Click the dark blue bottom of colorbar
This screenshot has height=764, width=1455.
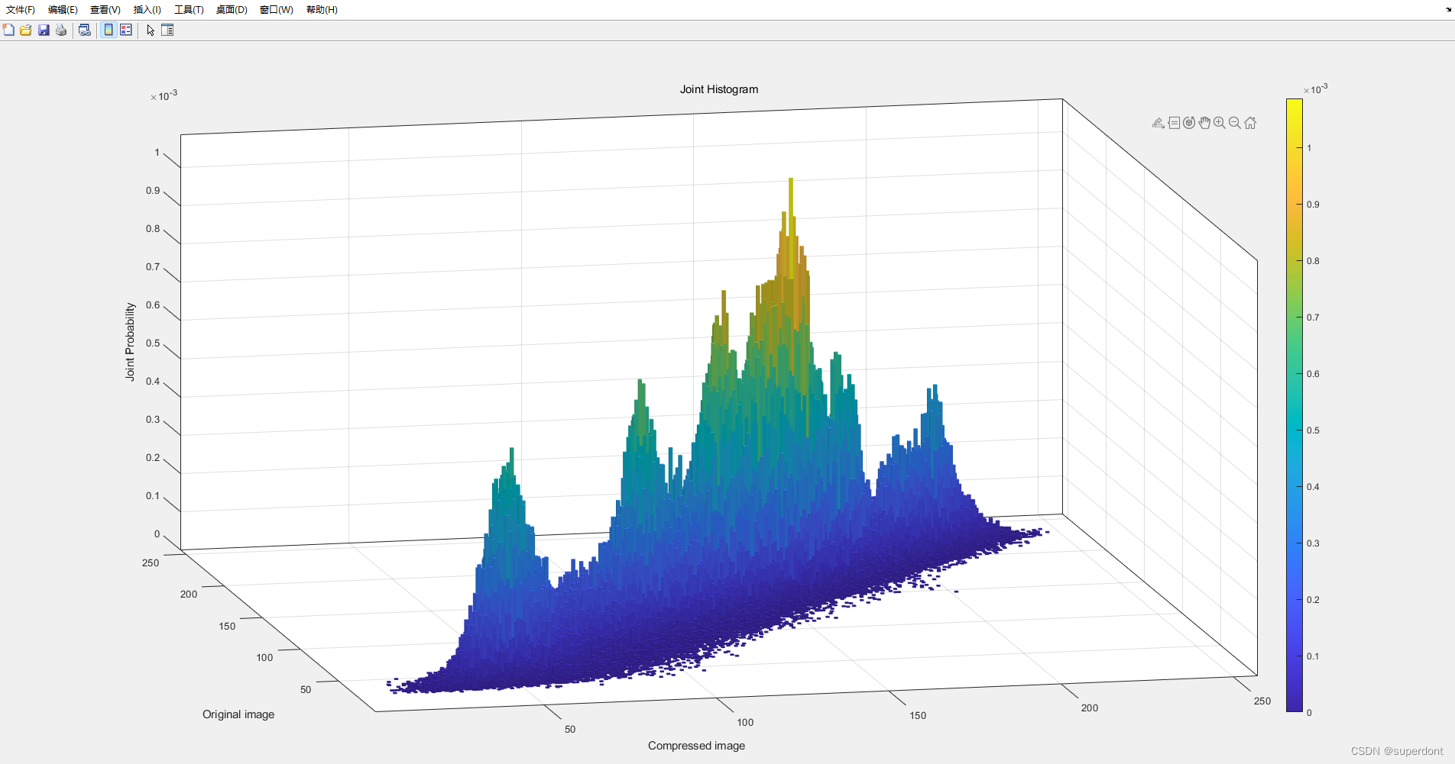coord(1294,705)
